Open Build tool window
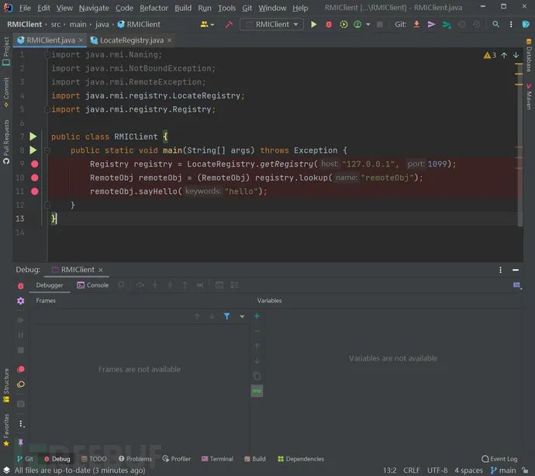This screenshot has width=535, height=476. click(255, 459)
